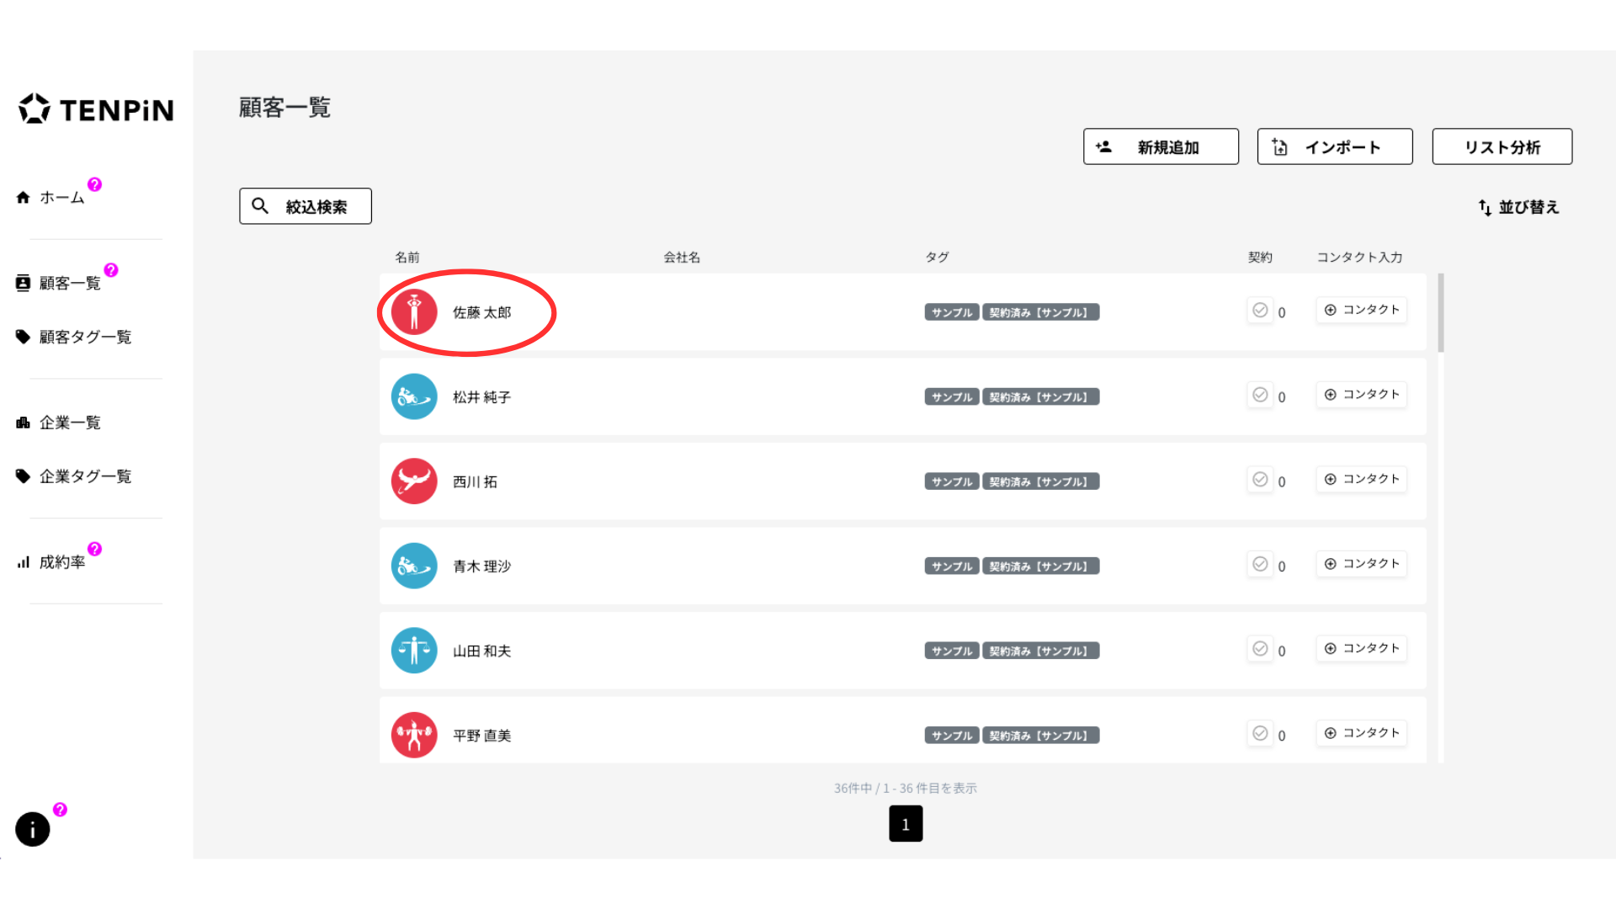This screenshot has width=1616, height=909.
Task: Toggle the contract checkmark for 平野 直美
Action: [x=1260, y=733]
